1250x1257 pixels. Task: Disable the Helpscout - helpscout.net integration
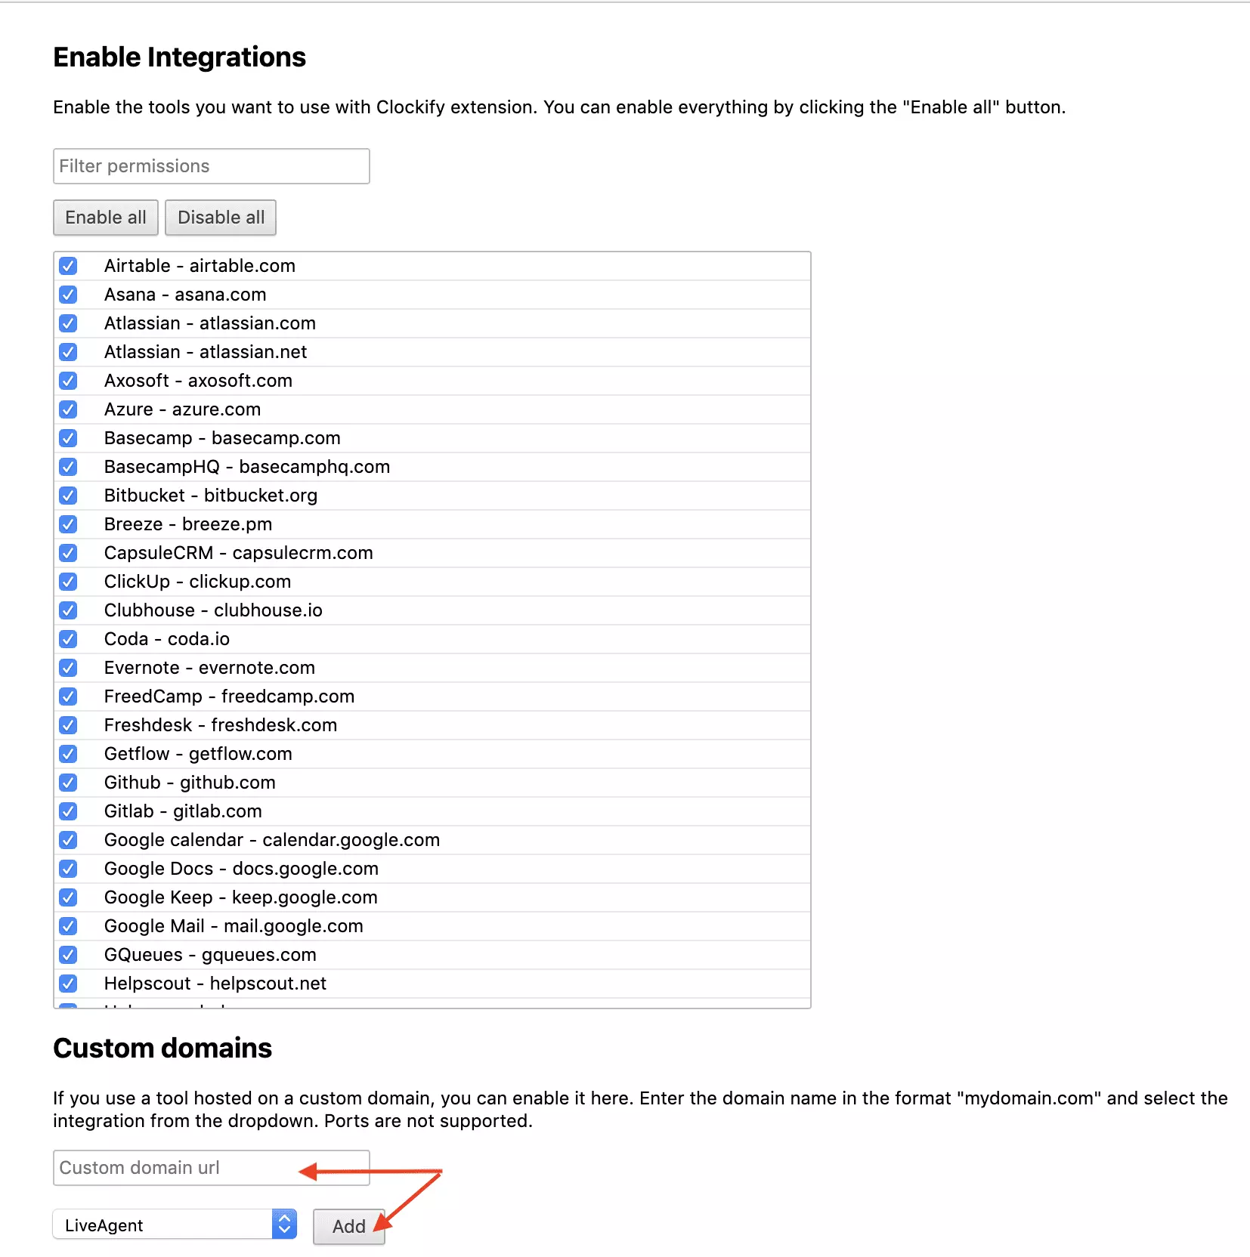68,984
